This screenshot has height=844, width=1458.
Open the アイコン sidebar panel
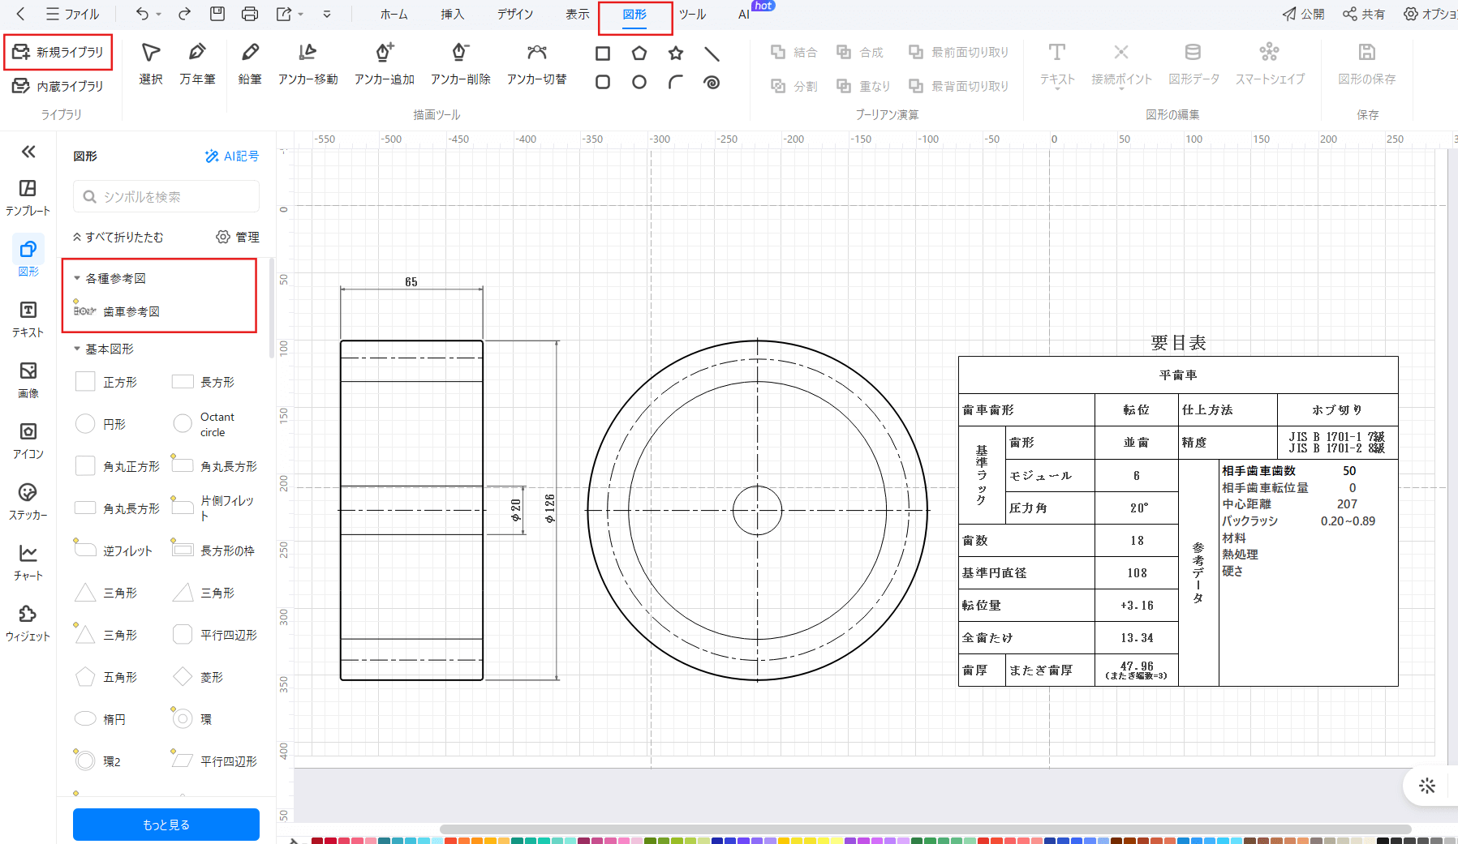pos(28,441)
